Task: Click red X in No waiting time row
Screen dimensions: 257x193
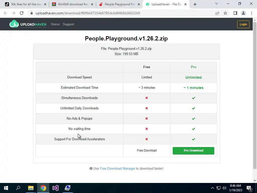Action: tap(147, 129)
